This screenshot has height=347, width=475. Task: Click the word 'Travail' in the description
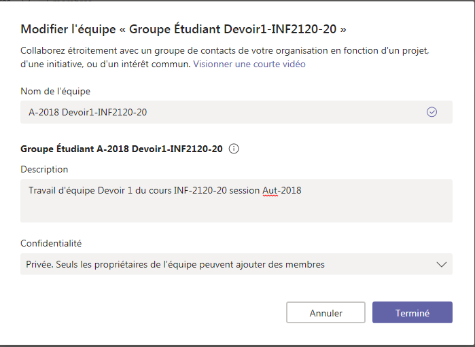(x=43, y=191)
